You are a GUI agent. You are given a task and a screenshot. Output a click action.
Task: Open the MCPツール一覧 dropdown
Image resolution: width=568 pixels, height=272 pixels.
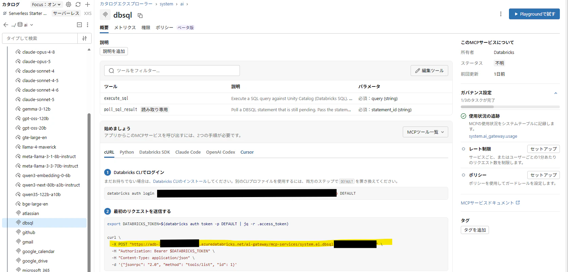tap(425, 132)
